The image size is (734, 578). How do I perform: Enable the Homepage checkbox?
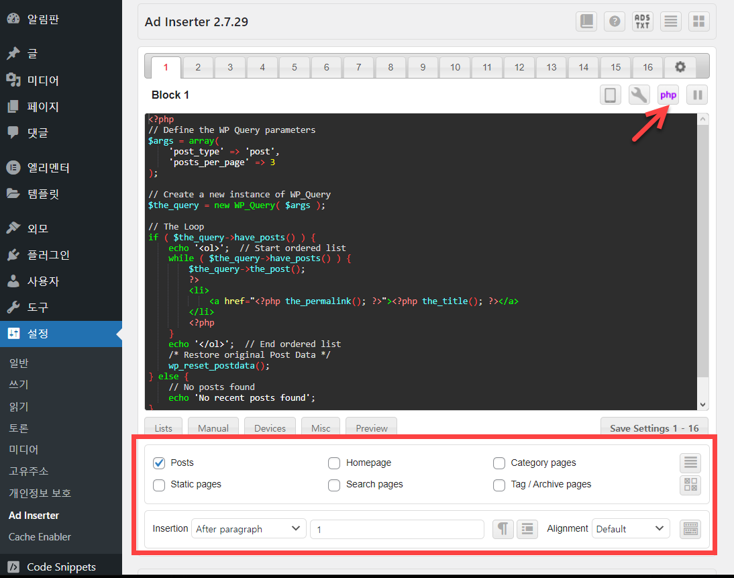334,463
